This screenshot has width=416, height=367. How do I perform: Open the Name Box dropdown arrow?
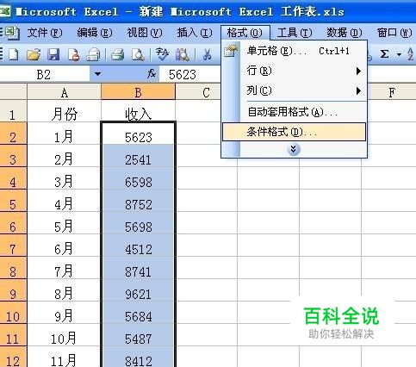tap(97, 74)
